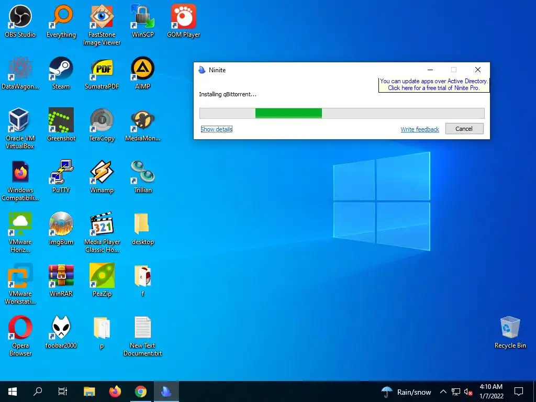Select the folder named p

coord(102,332)
